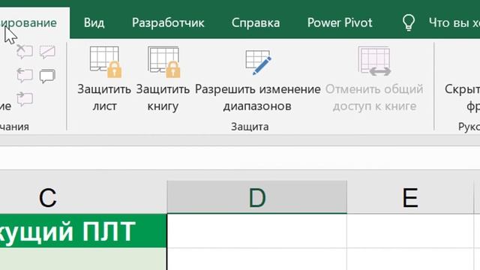Select column C header
This screenshot has width=480, height=270.
pyautogui.click(x=83, y=197)
